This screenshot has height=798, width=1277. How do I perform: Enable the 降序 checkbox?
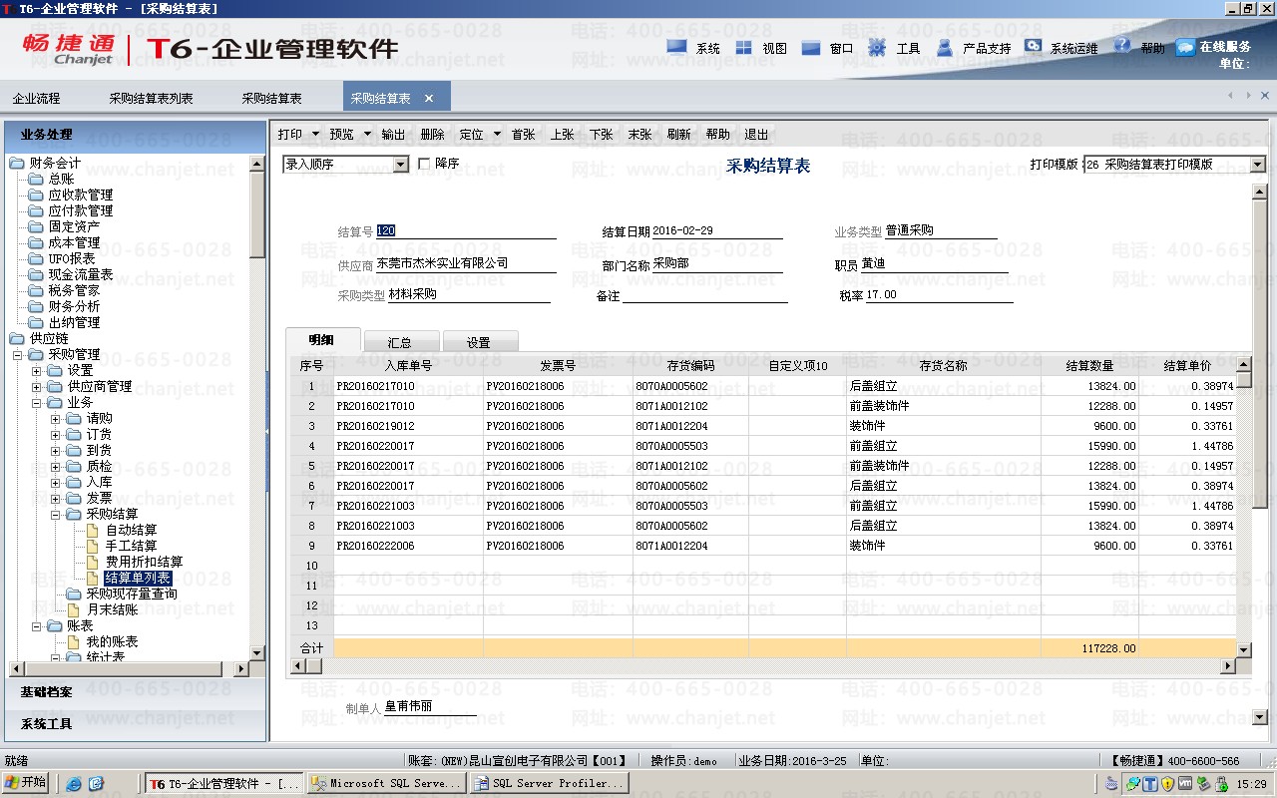(424, 164)
